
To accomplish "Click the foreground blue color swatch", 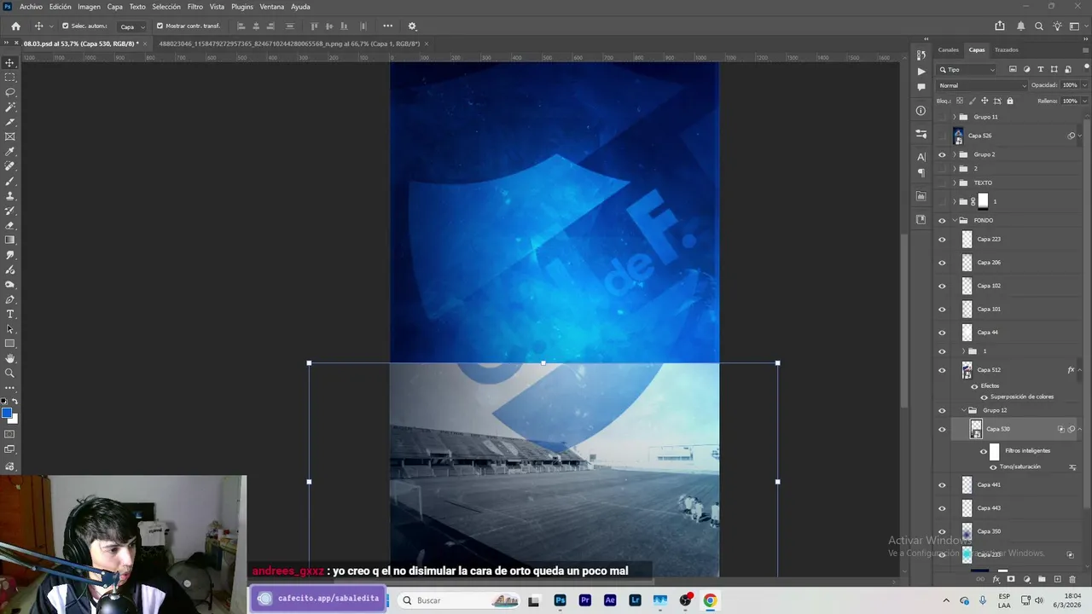I will pos(7,414).
